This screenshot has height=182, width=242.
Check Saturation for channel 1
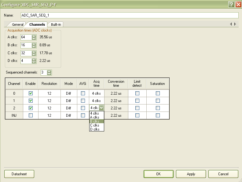(x=158, y=101)
